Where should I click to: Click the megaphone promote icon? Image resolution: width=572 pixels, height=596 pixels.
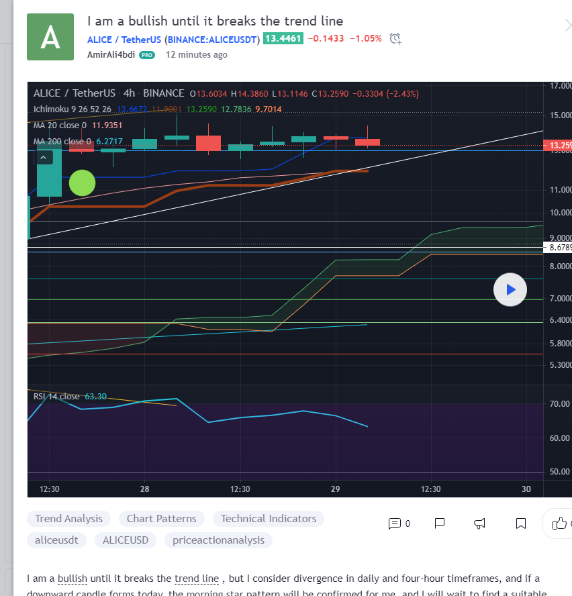[x=480, y=524]
